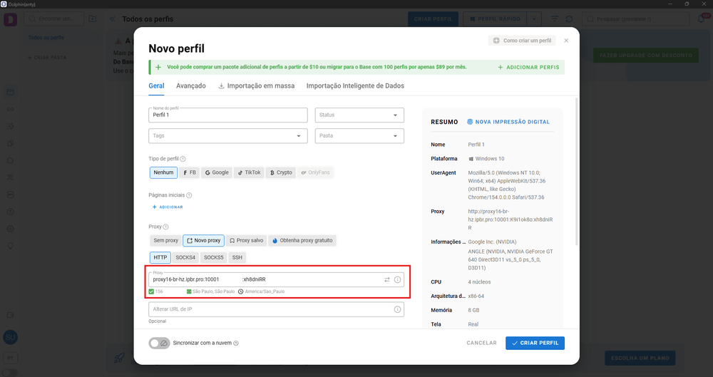The width and height of the screenshot is (713, 377).
Task: Click PERFIL RÁPIDO in the background header
Action: (x=495, y=19)
